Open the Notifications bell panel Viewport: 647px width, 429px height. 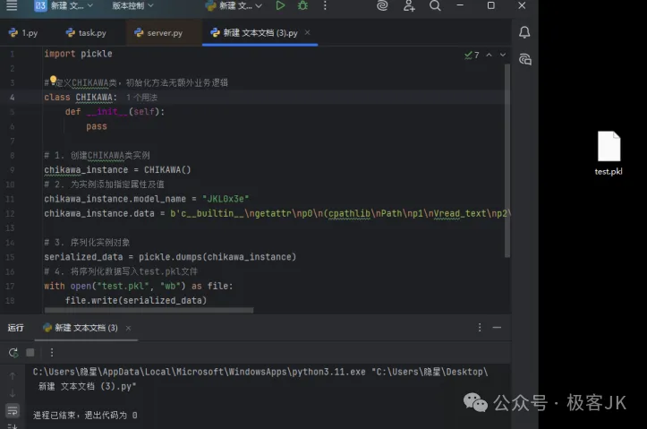(x=524, y=33)
